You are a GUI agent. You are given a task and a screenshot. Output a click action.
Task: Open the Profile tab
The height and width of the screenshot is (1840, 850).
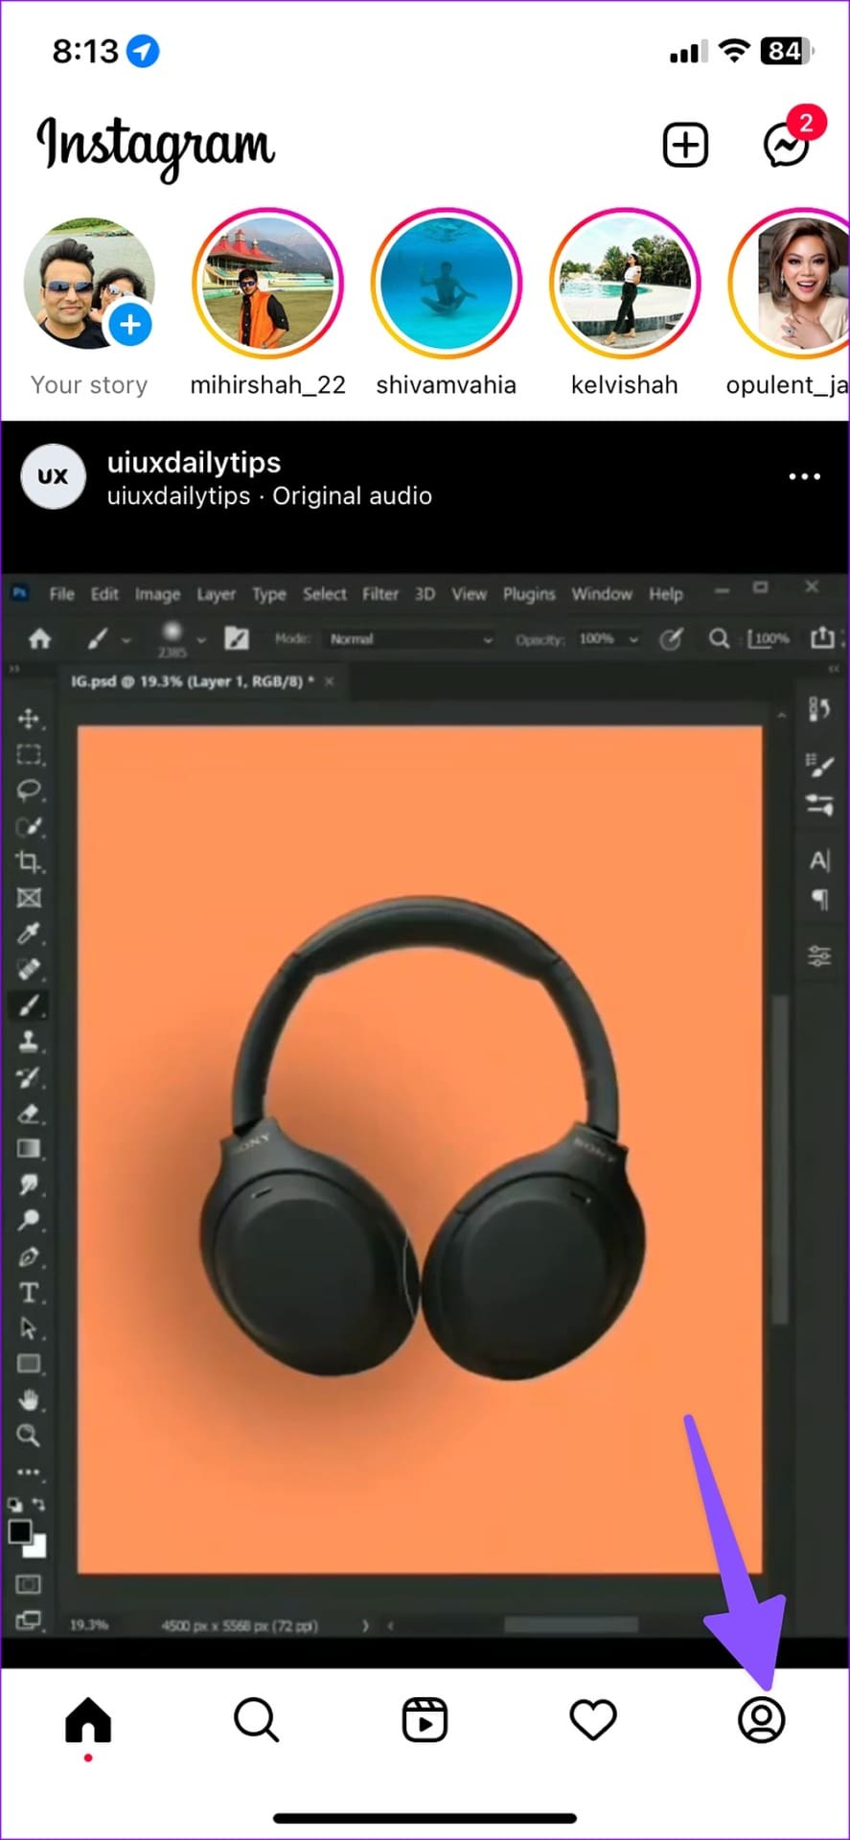(762, 1720)
